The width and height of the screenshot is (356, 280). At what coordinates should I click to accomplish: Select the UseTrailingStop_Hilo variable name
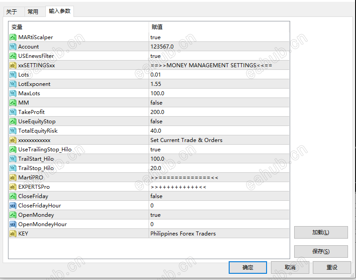pos(45,150)
